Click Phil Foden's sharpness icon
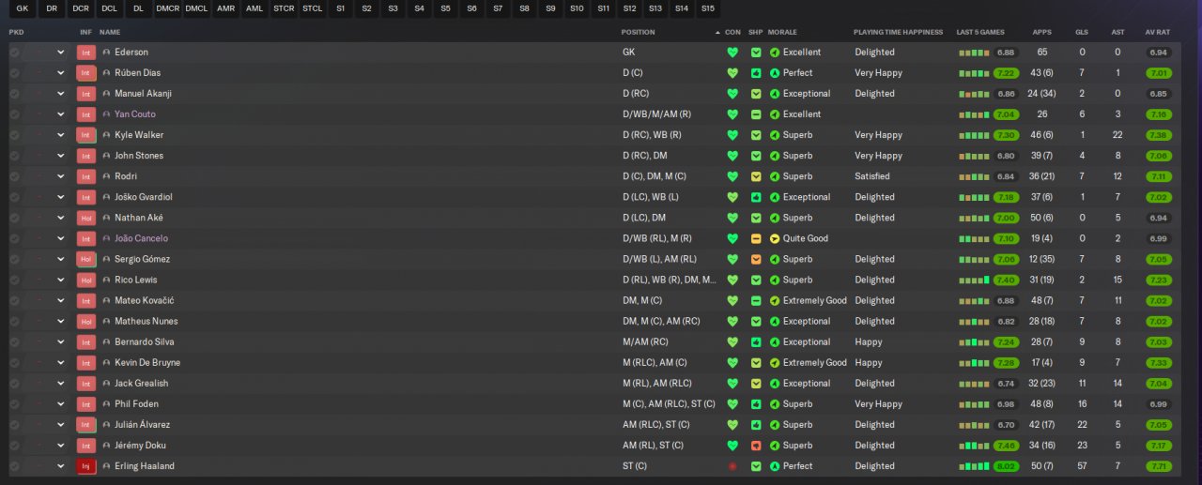Image resolution: width=1202 pixels, height=485 pixels. pos(756,404)
